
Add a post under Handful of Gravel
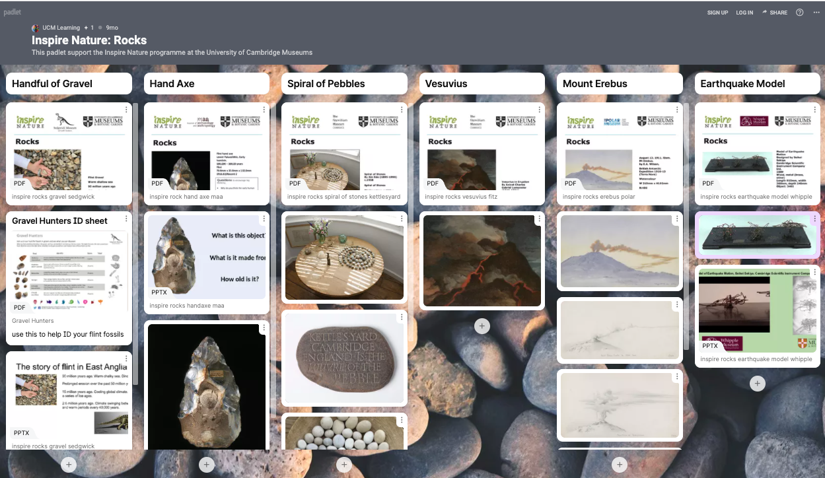click(69, 465)
